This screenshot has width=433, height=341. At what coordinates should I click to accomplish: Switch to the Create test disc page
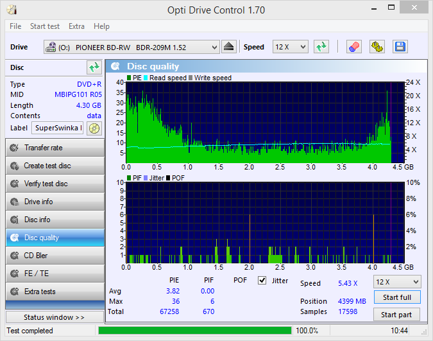[x=55, y=166]
